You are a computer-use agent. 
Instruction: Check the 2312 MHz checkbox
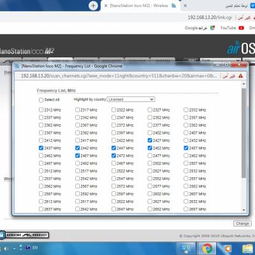[41, 110]
